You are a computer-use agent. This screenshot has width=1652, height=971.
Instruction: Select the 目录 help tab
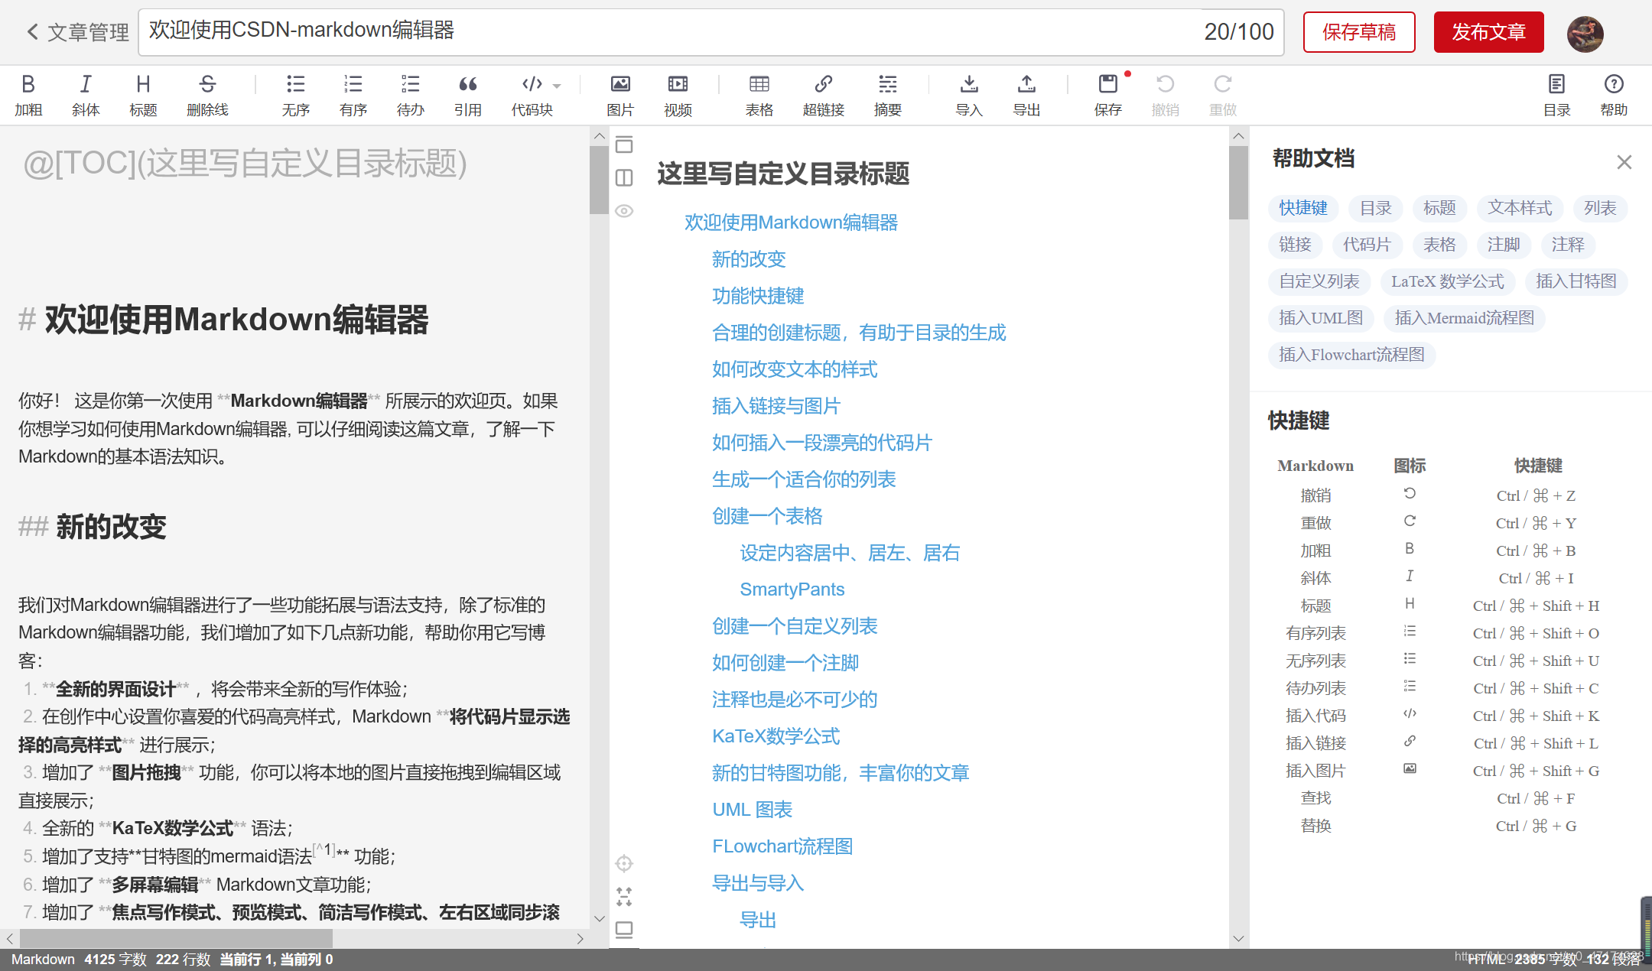(x=1375, y=208)
